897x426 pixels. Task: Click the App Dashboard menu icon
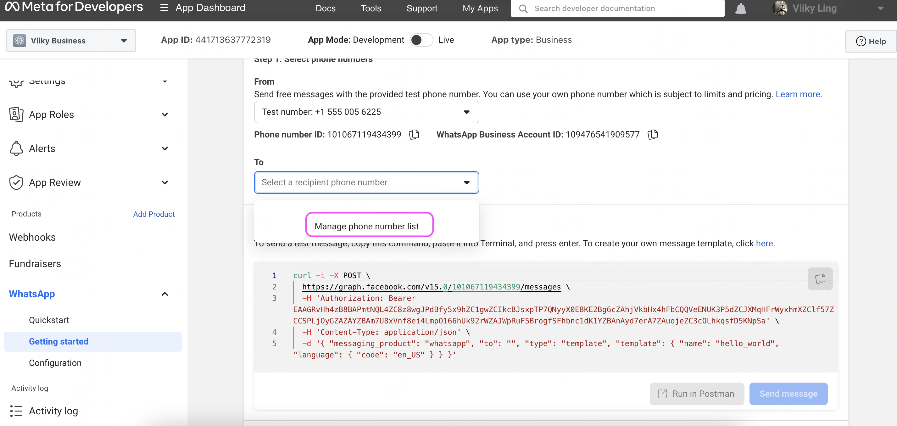click(x=163, y=8)
